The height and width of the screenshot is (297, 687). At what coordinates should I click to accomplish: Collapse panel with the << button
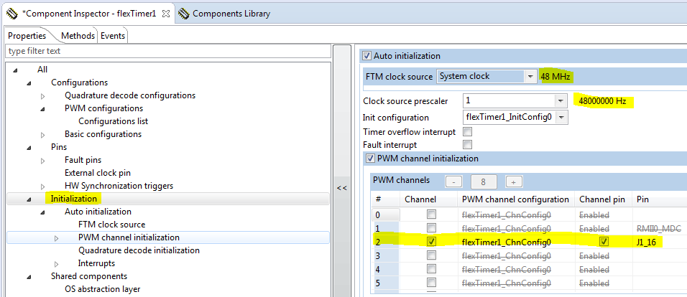pyautogui.click(x=342, y=188)
